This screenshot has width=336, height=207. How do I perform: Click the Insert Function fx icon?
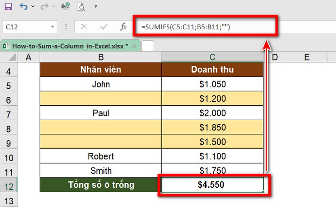coord(123,27)
